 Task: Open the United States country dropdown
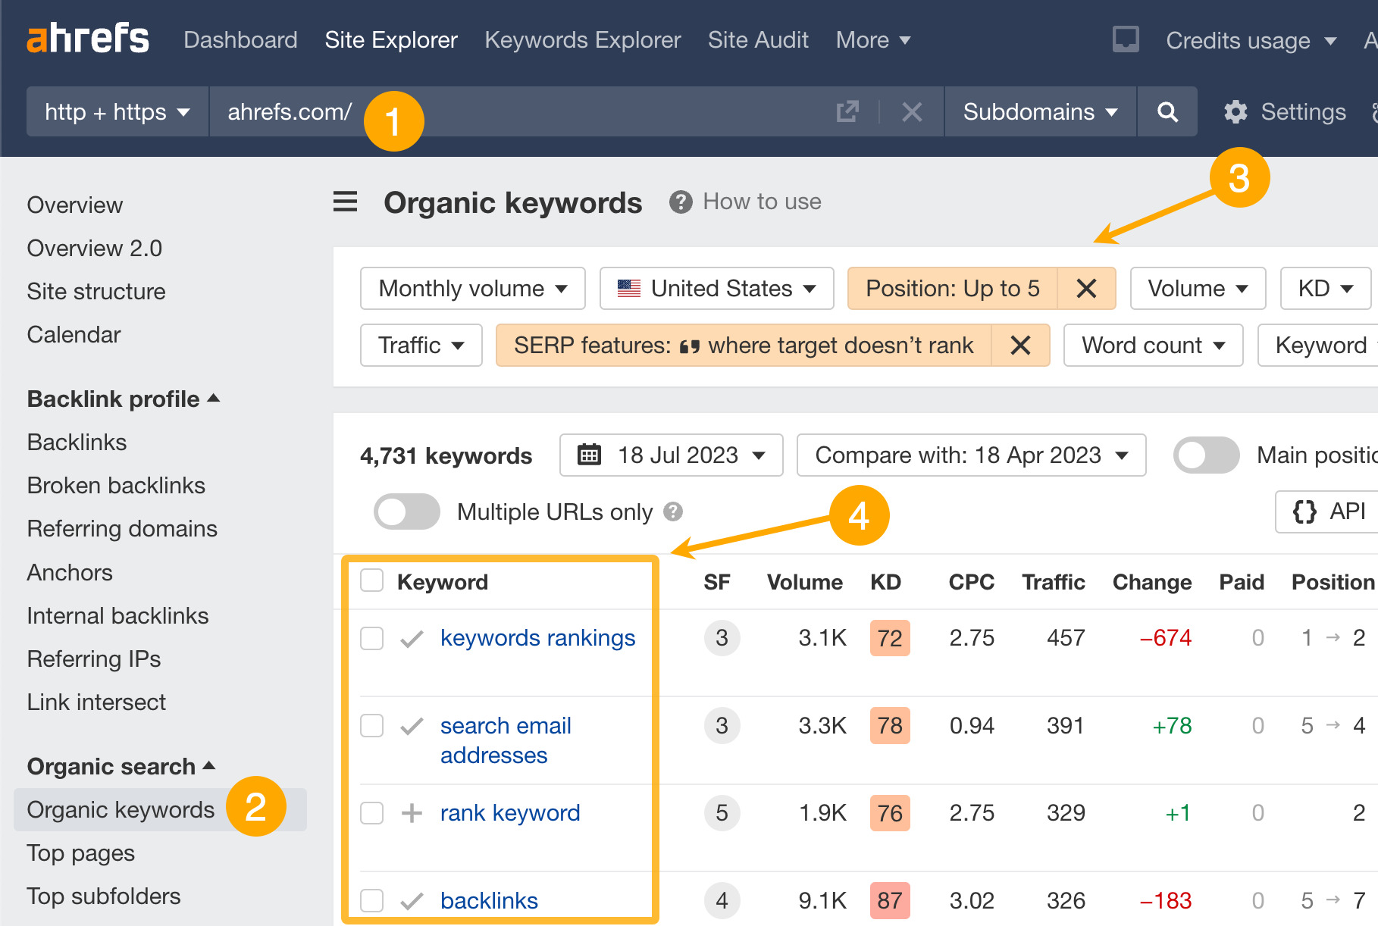click(716, 289)
